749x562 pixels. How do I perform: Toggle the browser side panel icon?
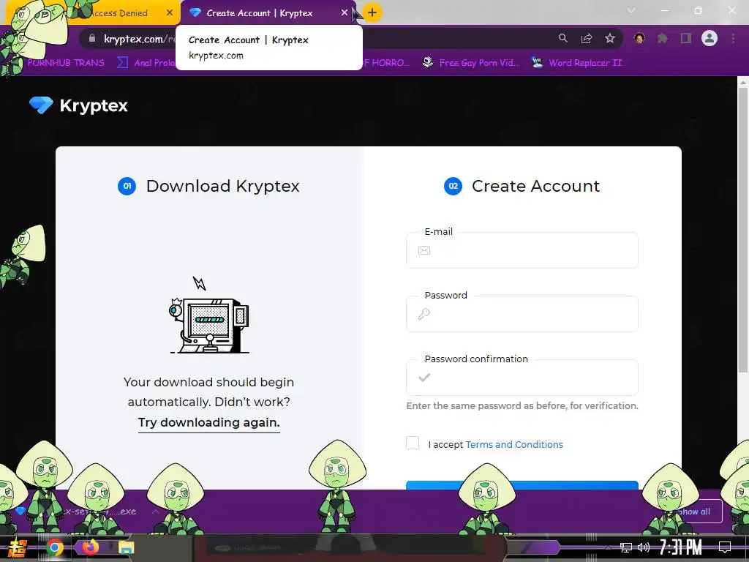pyautogui.click(x=686, y=38)
